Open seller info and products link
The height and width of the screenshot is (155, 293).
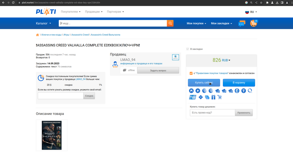coord(141,63)
